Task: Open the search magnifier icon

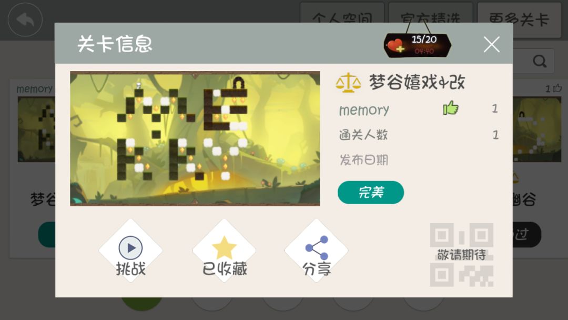Action: (x=540, y=61)
